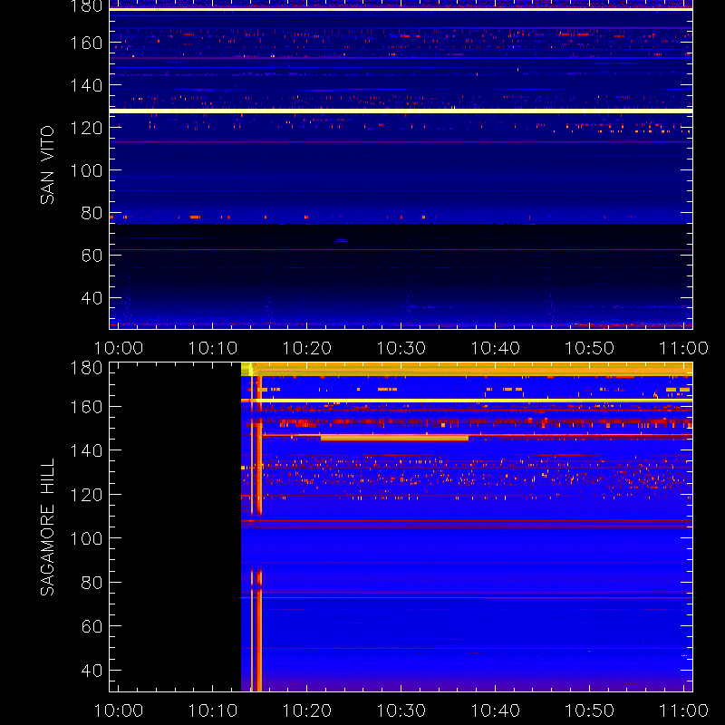
Task: Select 60 on the San Vito frequency axis
Action: point(92,256)
